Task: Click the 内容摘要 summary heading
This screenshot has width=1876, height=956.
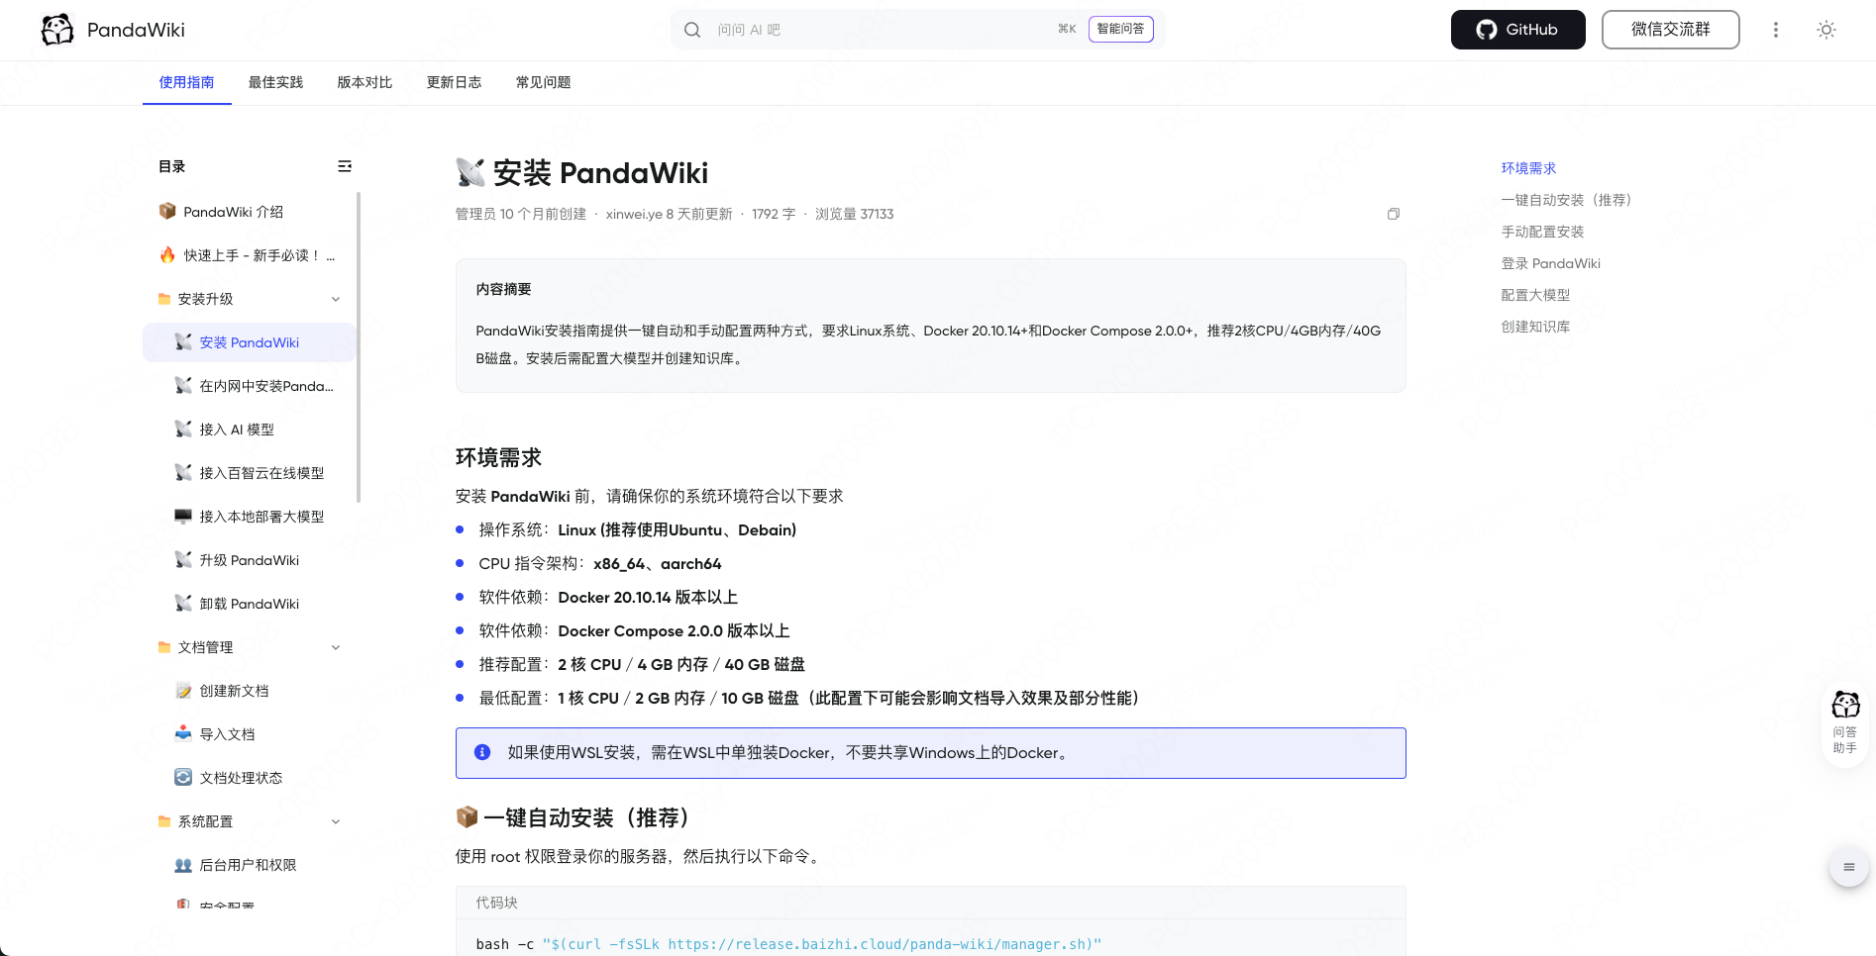Action: click(503, 289)
